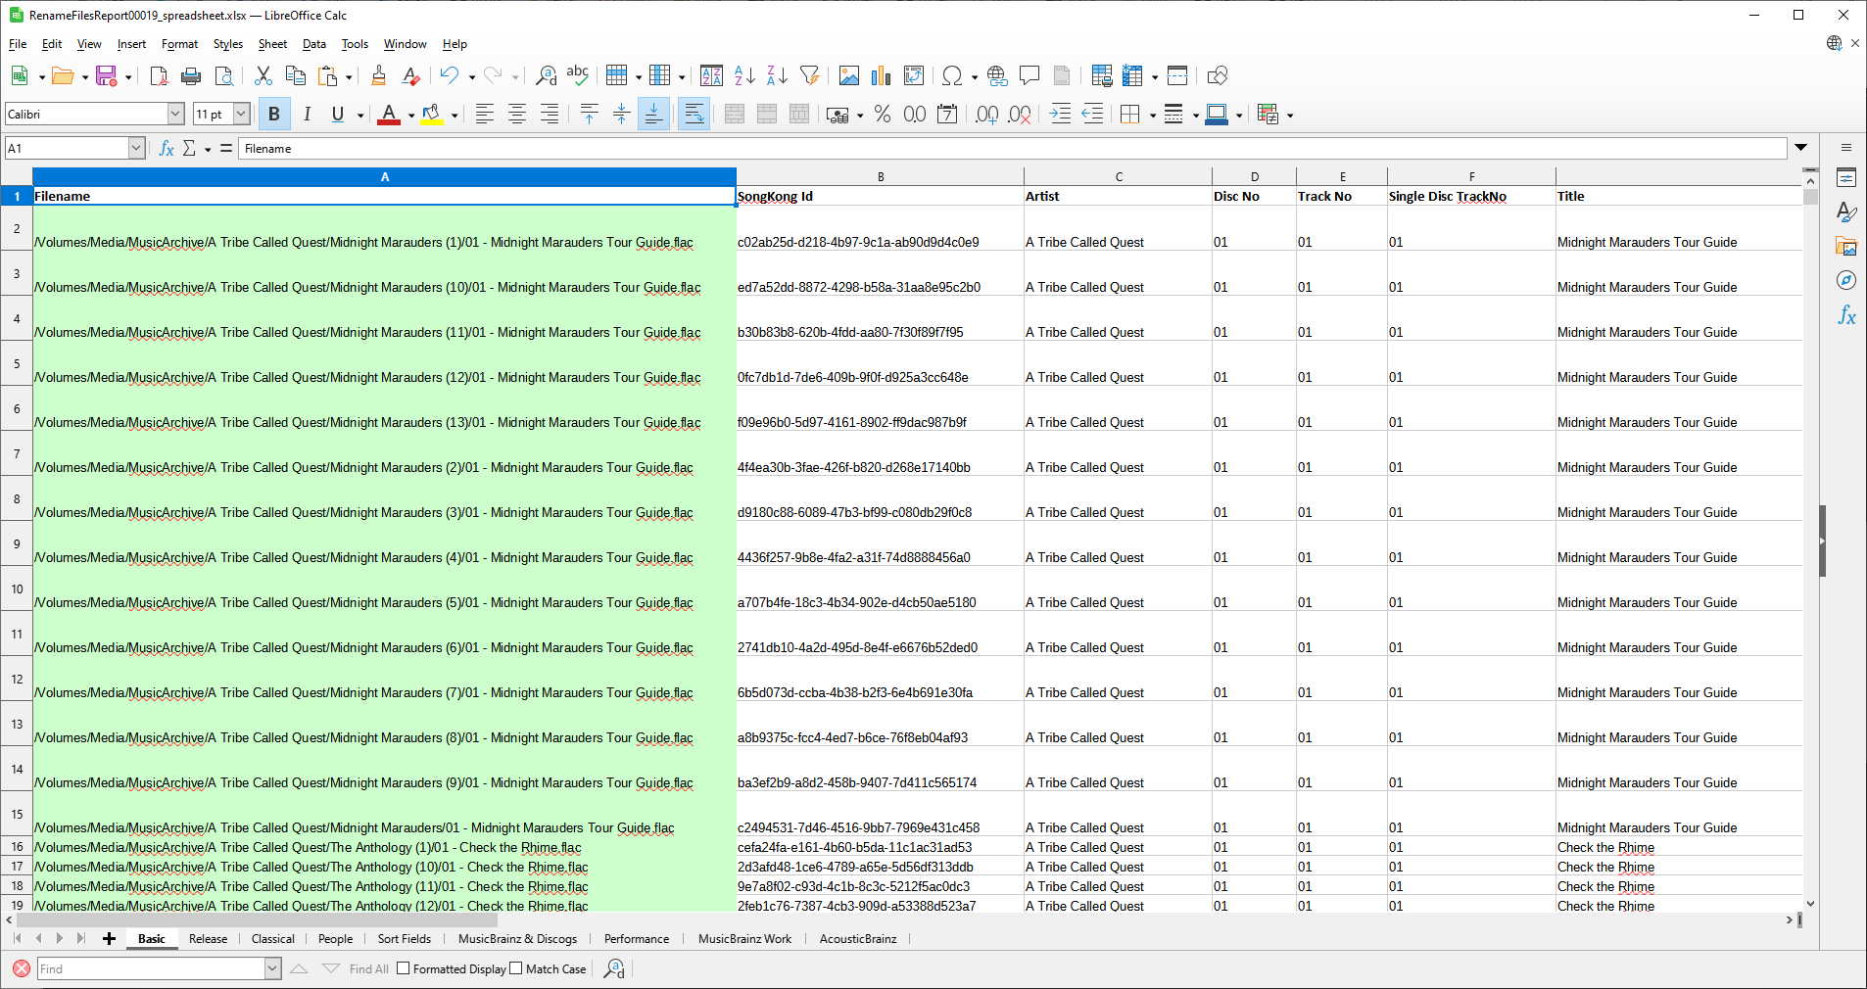Open Font Name dropdown

175,115
